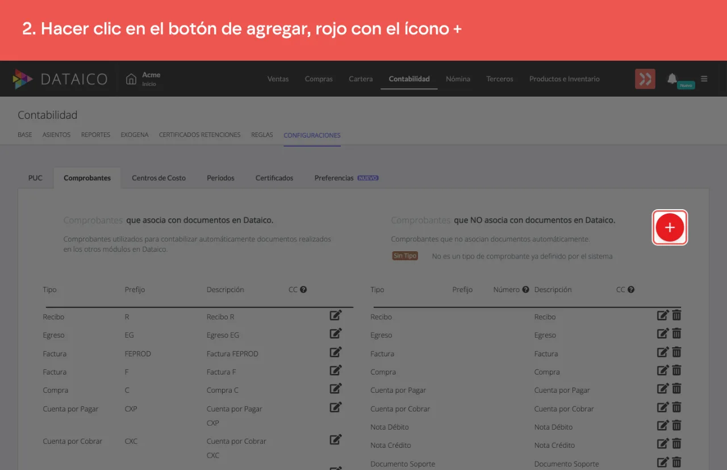Switch to the PUC tab
The width and height of the screenshot is (727, 470).
(35, 178)
